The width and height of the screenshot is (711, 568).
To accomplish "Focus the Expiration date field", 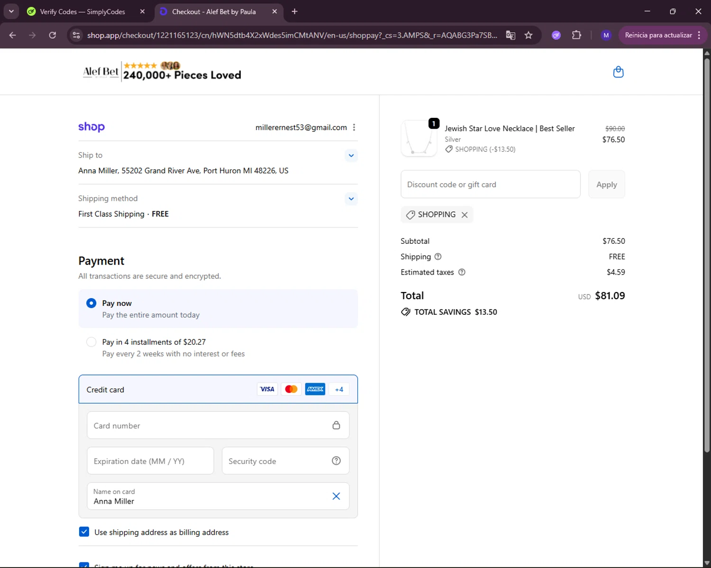I will tap(150, 461).
